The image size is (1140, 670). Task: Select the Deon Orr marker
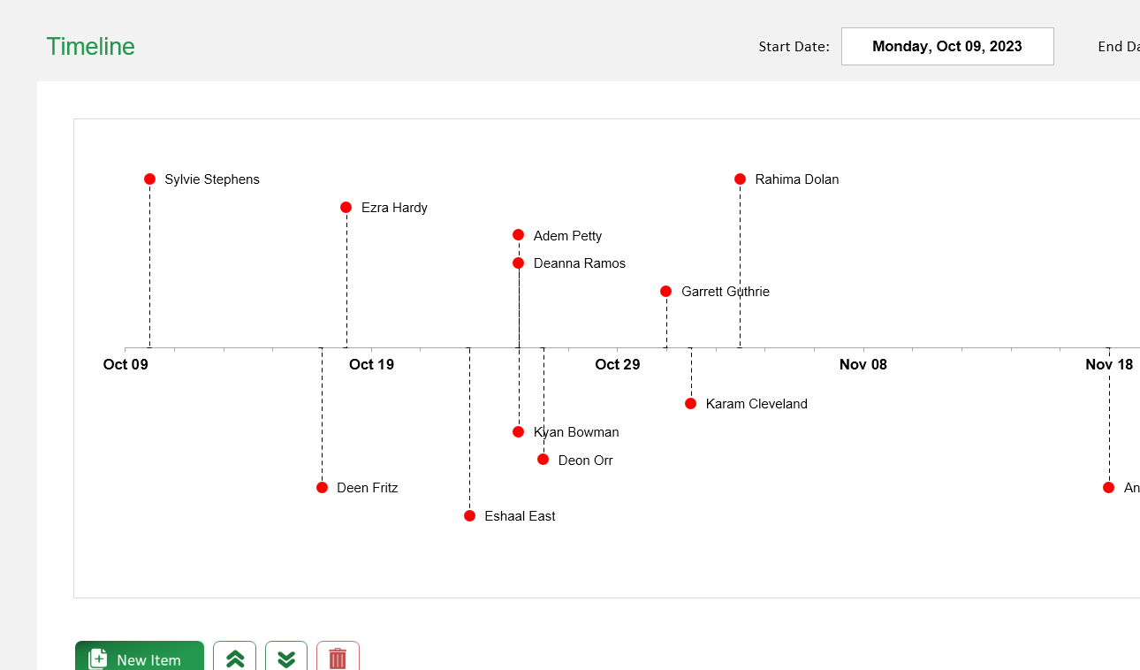[x=543, y=459]
